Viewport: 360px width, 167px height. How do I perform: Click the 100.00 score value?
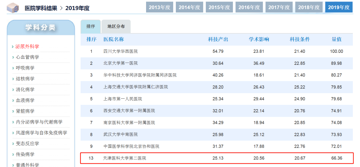click(x=337, y=51)
